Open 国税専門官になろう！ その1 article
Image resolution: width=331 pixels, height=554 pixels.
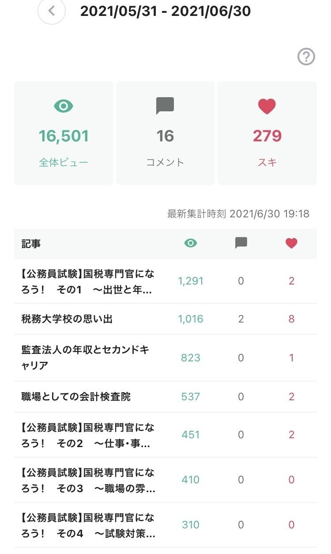click(x=86, y=281)
